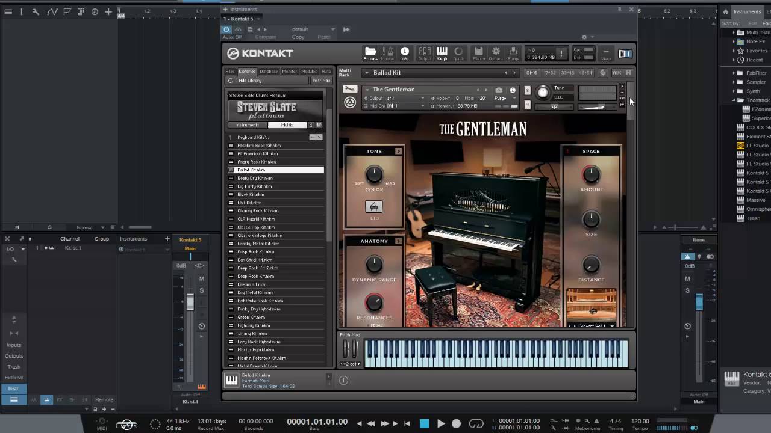Open library options gear in Steven Slate
The width and height of the screenshot is (771, 433).
[319, 125]
